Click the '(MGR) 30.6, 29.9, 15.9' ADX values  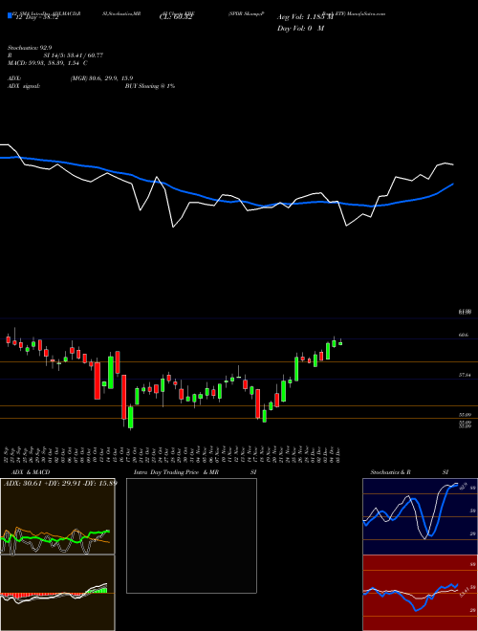[101, 78]
